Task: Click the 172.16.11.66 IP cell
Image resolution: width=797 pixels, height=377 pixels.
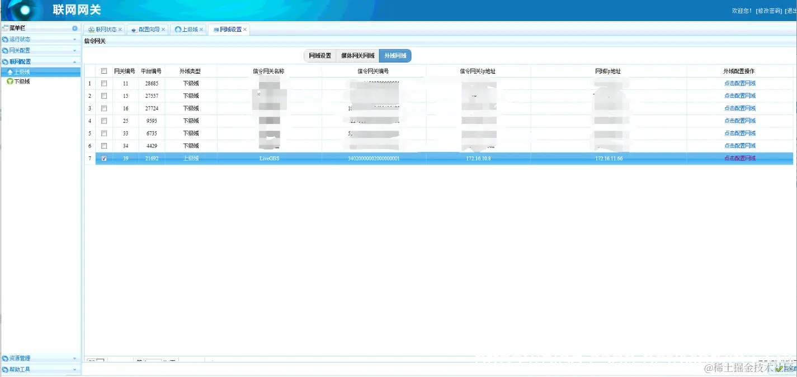Action: 608,158
